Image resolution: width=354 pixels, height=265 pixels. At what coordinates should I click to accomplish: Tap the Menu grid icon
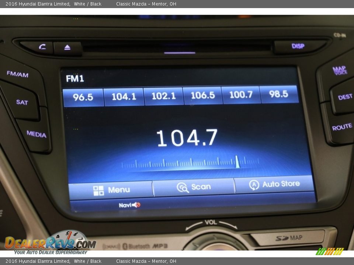[98, 190]
